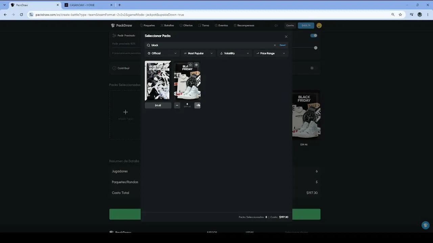Open browser zoom magnifier icon
The height and width of the screenshot is (243, 433).
tap(393, 15)
